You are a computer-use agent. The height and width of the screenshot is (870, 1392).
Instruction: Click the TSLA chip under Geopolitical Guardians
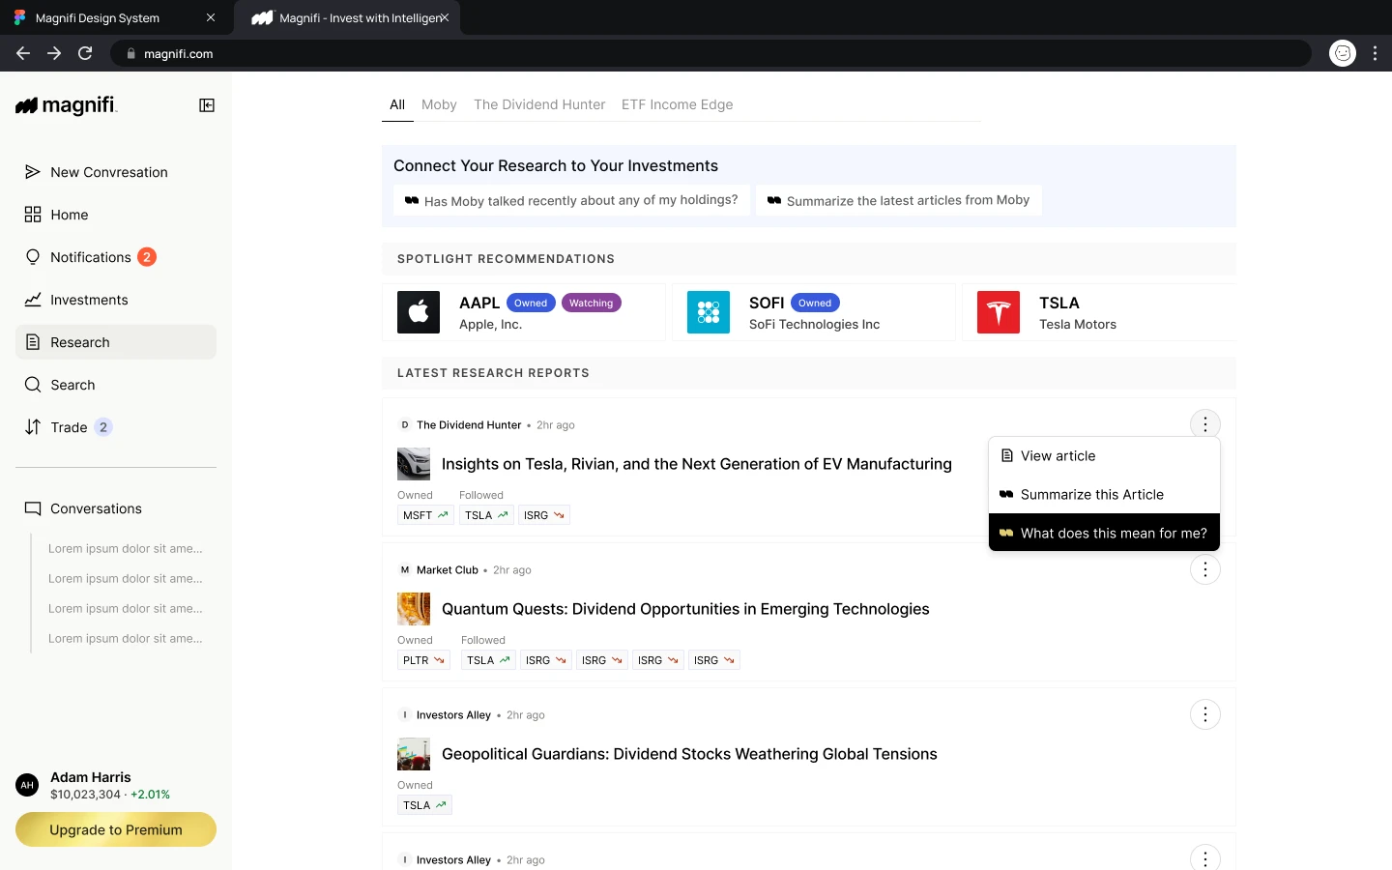point(424,805)
